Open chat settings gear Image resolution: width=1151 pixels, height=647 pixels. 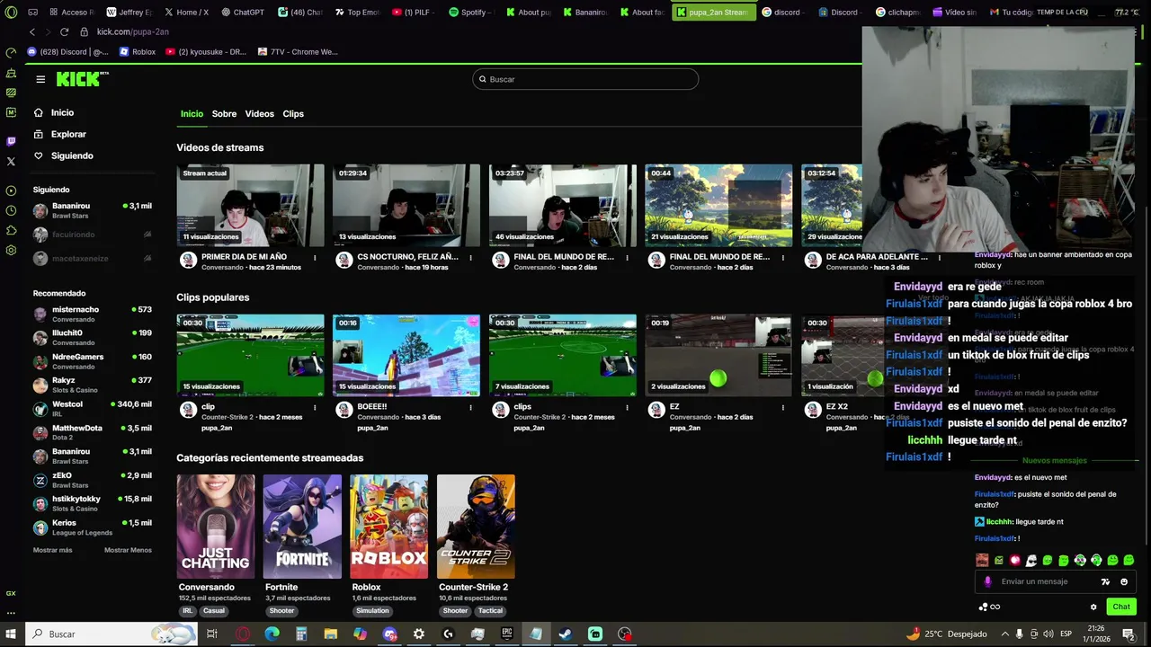coord(1093,607)
